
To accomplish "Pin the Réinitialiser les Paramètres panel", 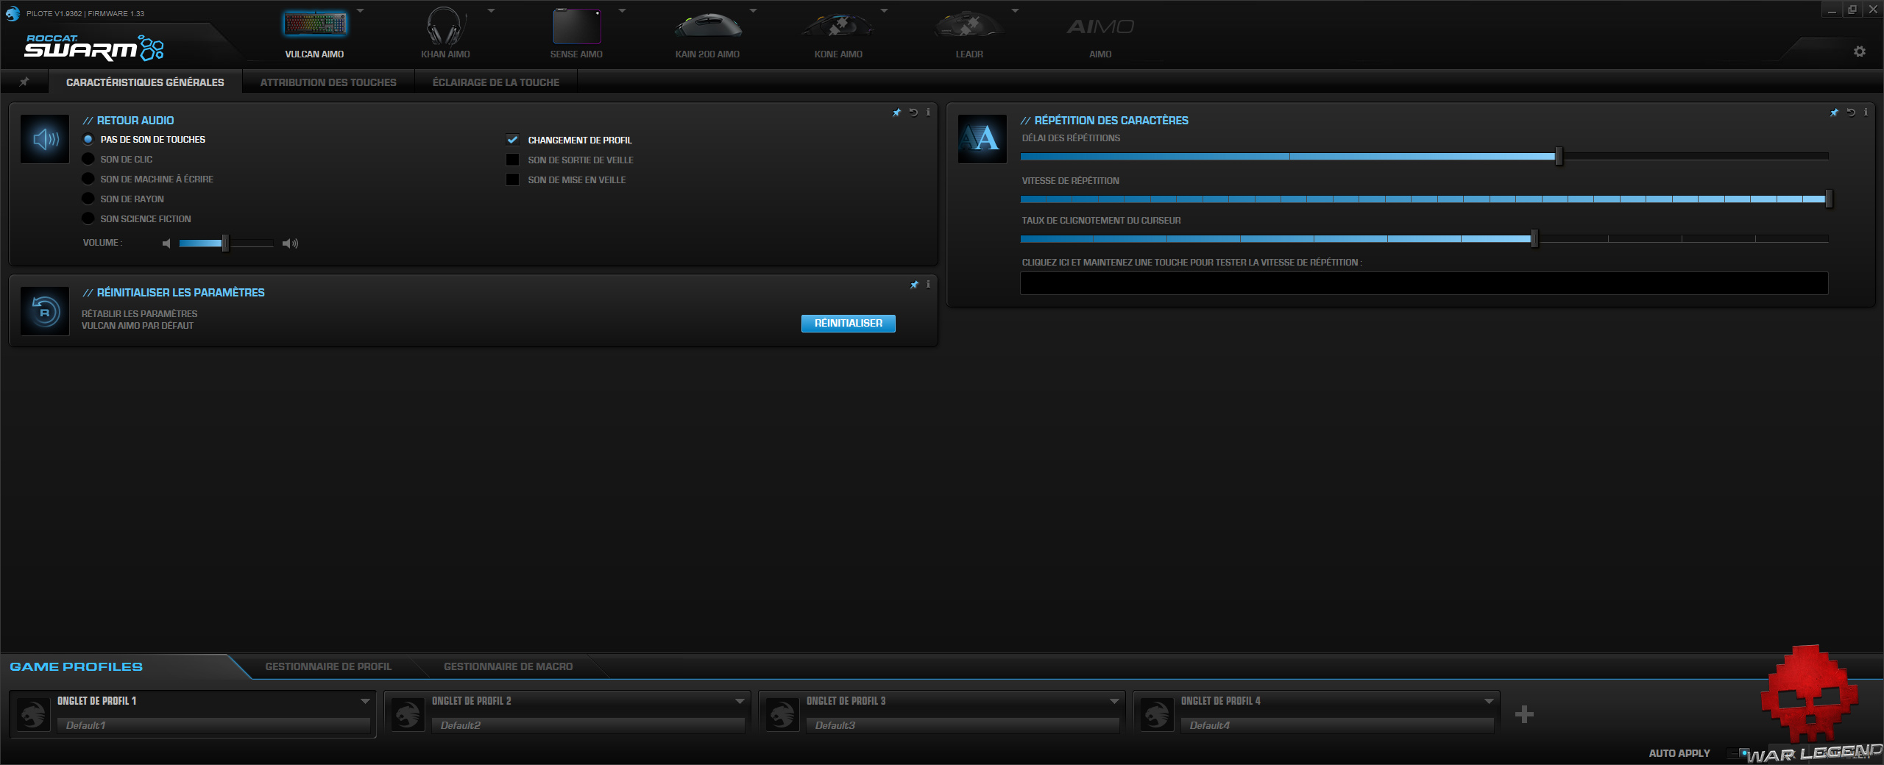I will (914, 285).
